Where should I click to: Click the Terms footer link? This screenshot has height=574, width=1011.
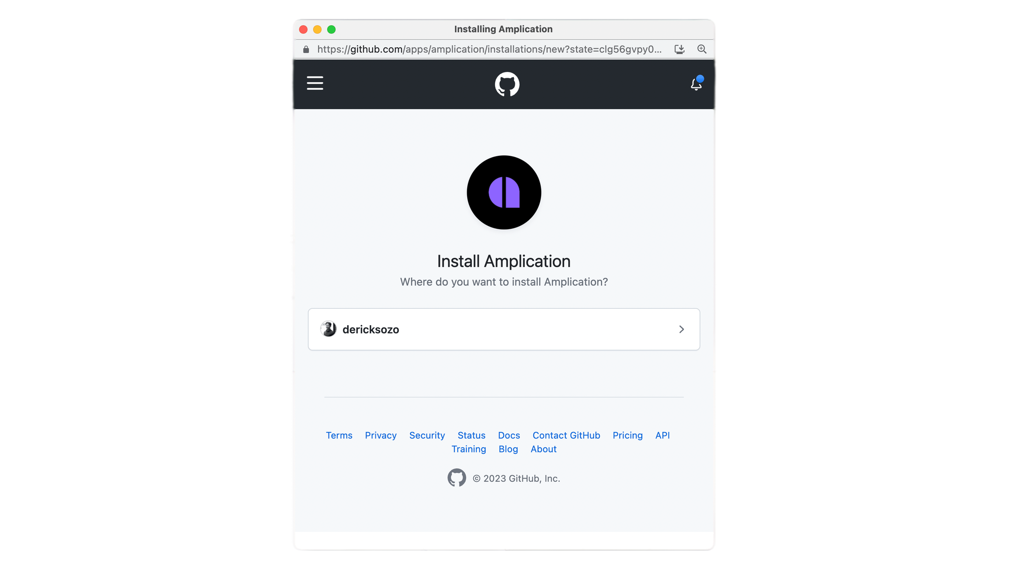(339, 435)
